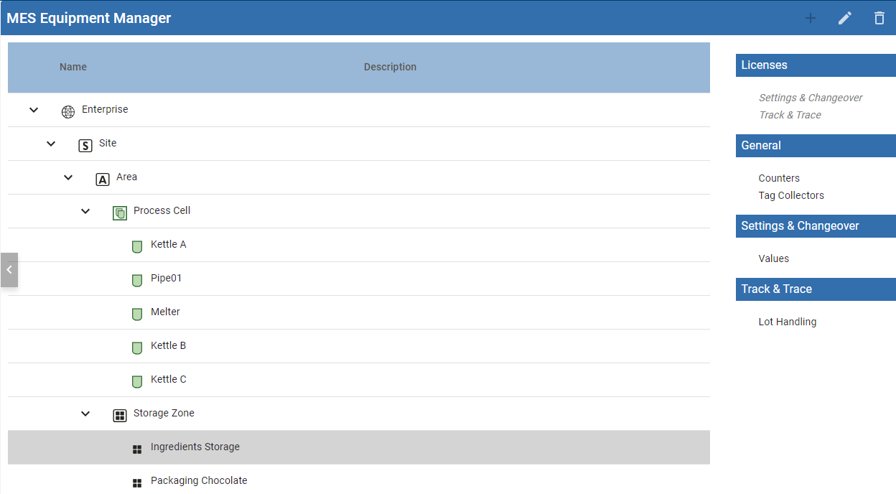Click the trash delete icon
This screenshot has height=494, width=896.
pos(879,18)
